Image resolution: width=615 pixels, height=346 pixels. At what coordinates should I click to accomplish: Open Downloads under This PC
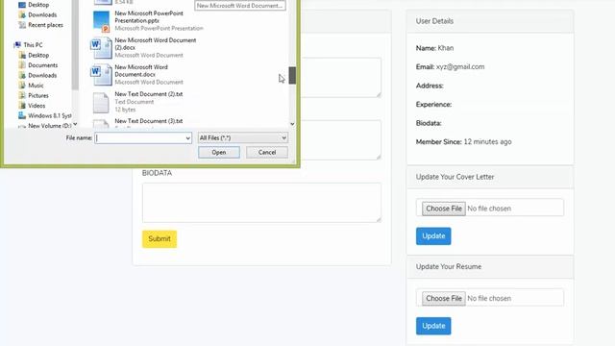pyautogui.click(x=42, y=75)
